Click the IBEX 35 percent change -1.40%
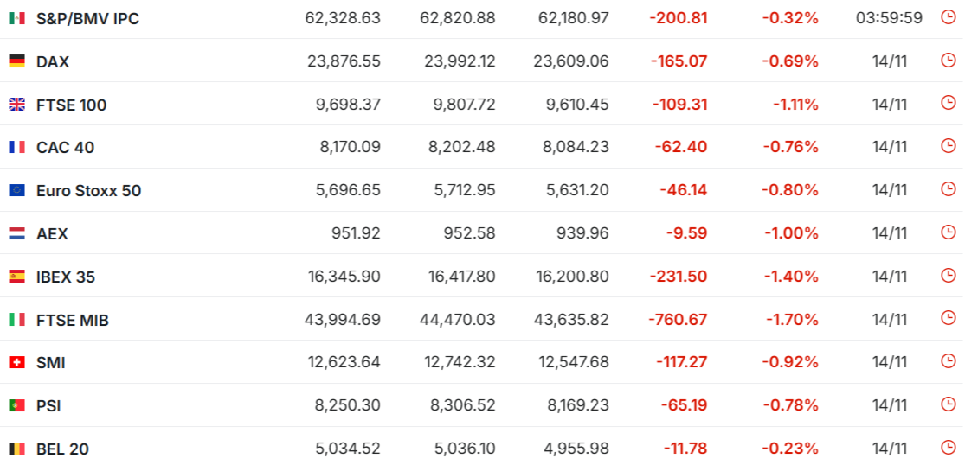Image resolution: width=965 pixels, height=465 pixels. pyautogui.click(x=792, y=277)
